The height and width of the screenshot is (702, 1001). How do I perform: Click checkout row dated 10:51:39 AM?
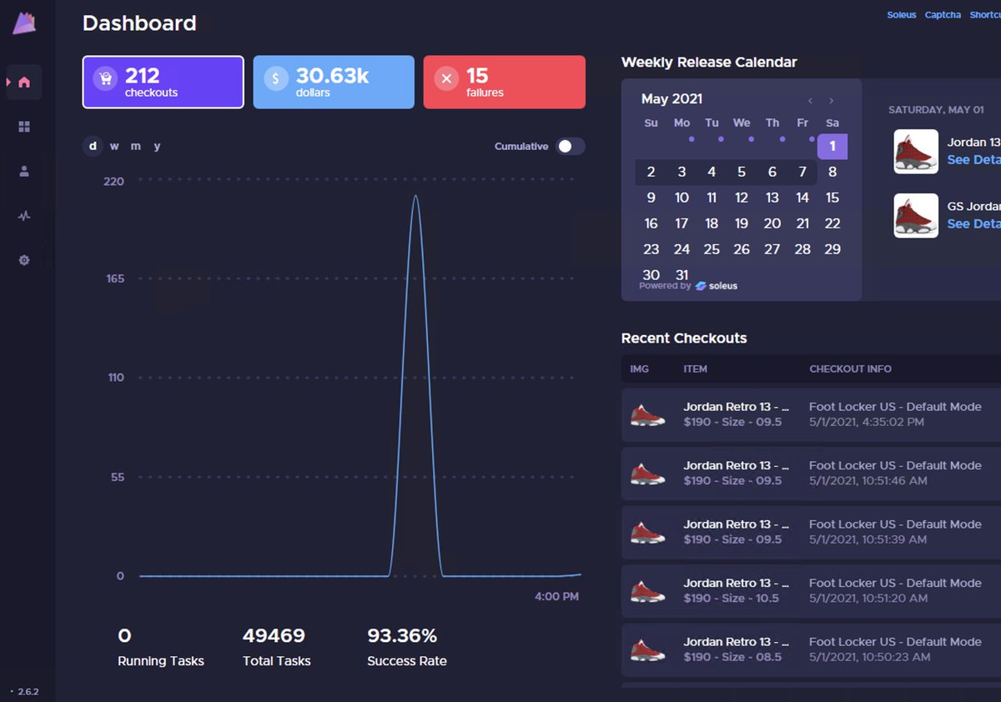point(811,532)
